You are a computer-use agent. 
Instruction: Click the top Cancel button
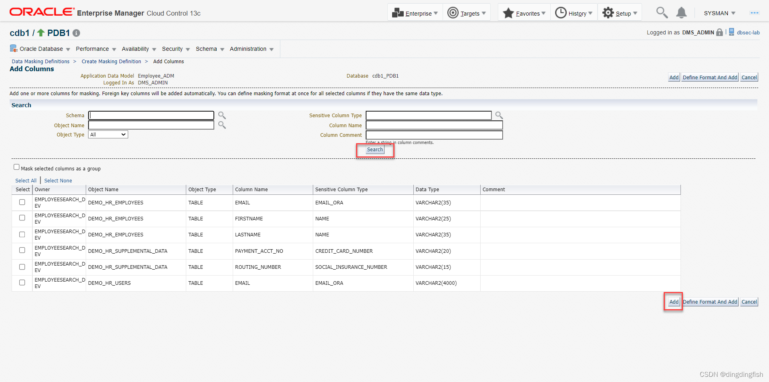[749, 78]
